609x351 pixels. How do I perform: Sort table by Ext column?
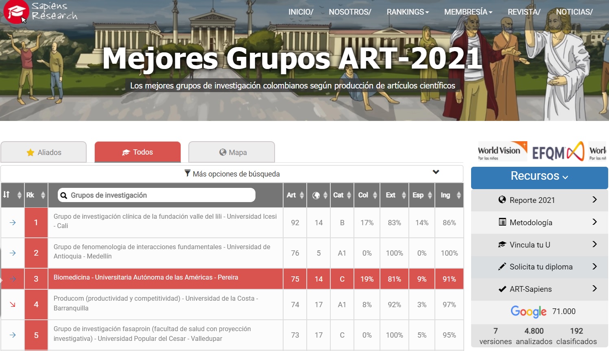point(395,195)
